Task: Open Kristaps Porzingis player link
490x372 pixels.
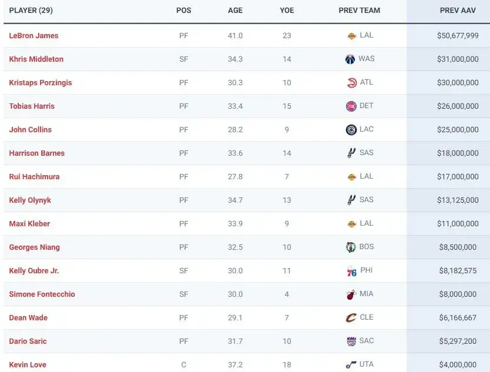Action: tap(41, 83)
